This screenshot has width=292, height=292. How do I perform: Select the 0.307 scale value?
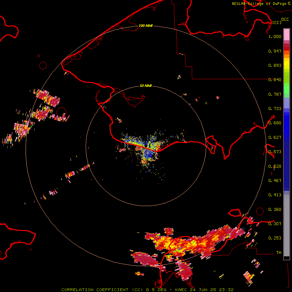tap(275, 224)
